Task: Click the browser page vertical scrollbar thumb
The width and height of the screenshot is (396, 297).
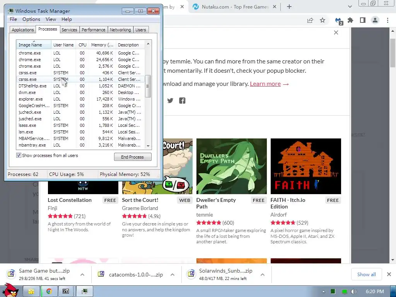Action: point(393,53)
